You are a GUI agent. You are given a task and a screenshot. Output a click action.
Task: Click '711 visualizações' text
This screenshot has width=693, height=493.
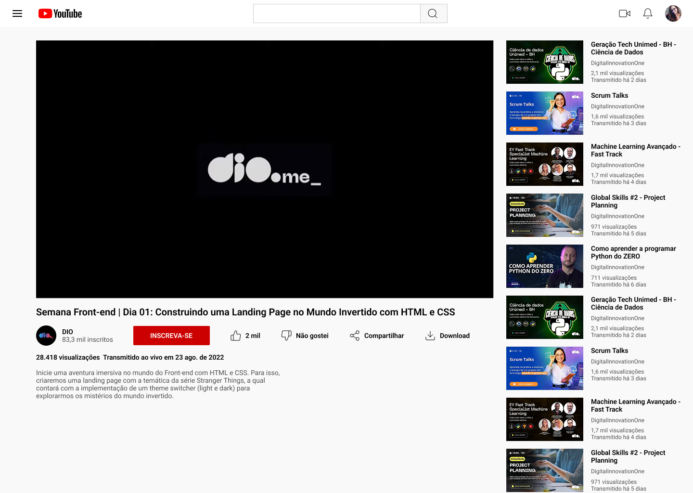(614, 278)
